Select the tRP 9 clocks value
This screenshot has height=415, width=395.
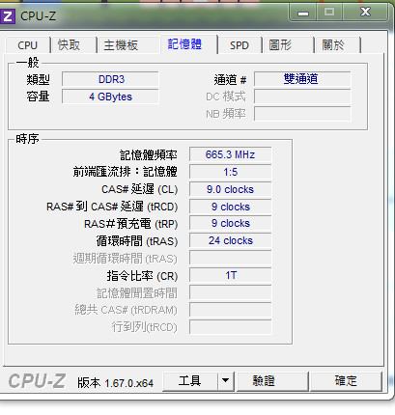tap(231, 224)
